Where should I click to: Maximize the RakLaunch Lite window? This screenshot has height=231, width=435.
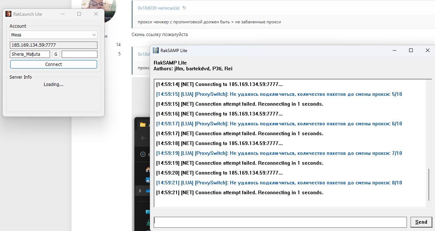coord(79,14)
